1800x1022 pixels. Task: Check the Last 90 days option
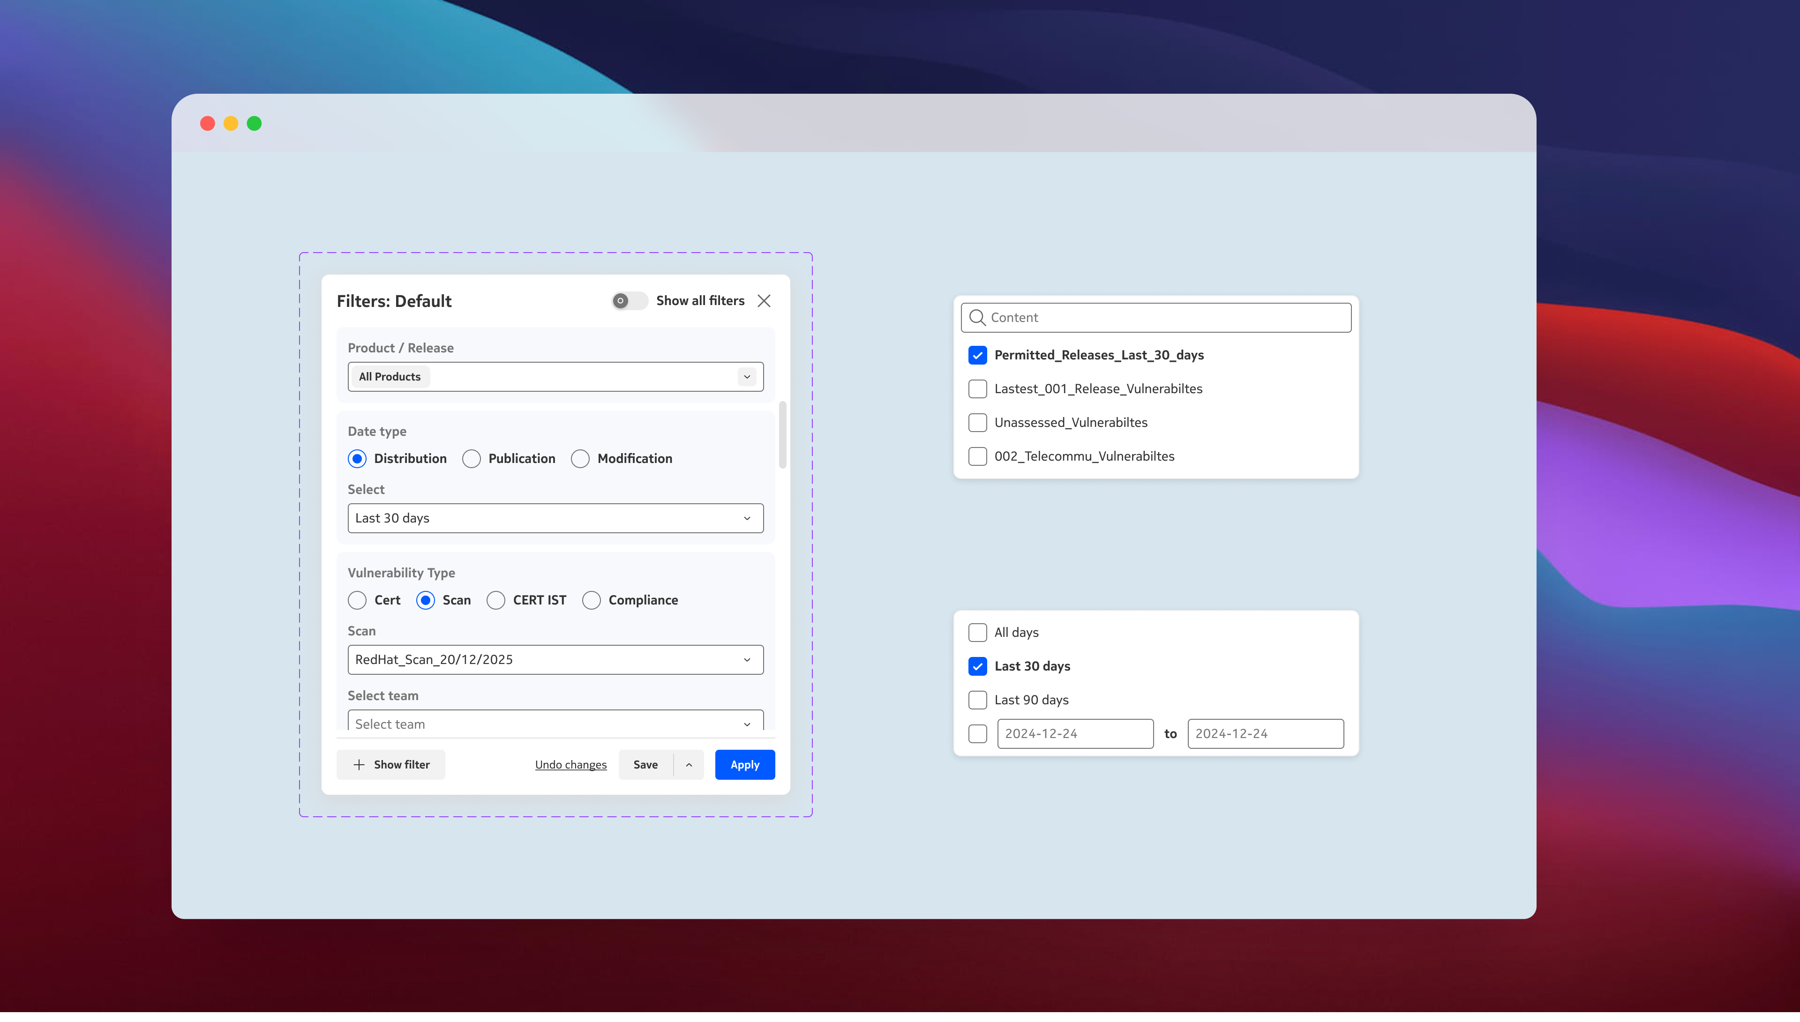coord(977,700)
